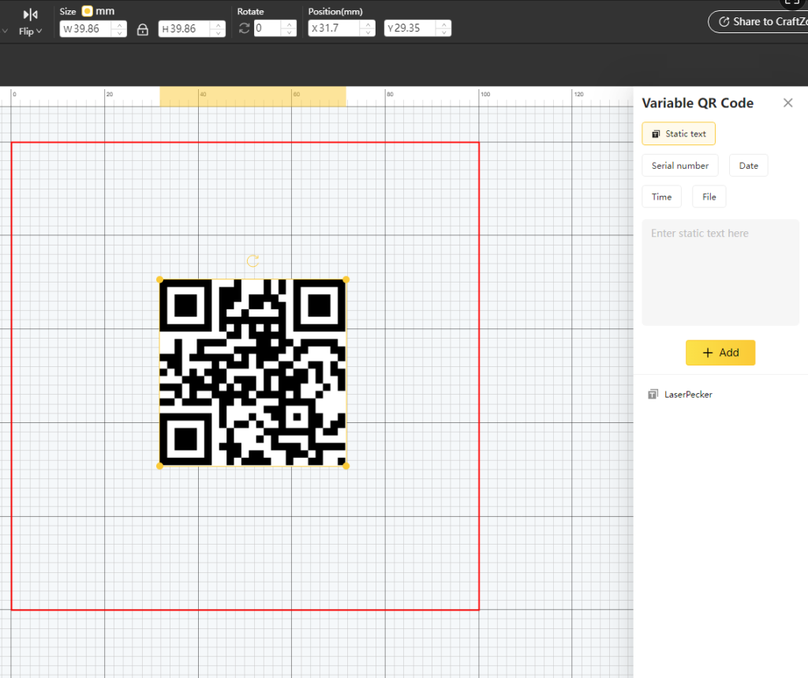Increase rotation with up stepper arrow
The width and height of the screenshot is (808, 678).
(290, 24)
